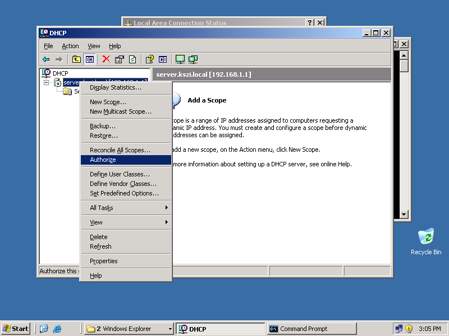Choose Define Vendor Classes... entry

pyautogui.click(x=126, y=184)
